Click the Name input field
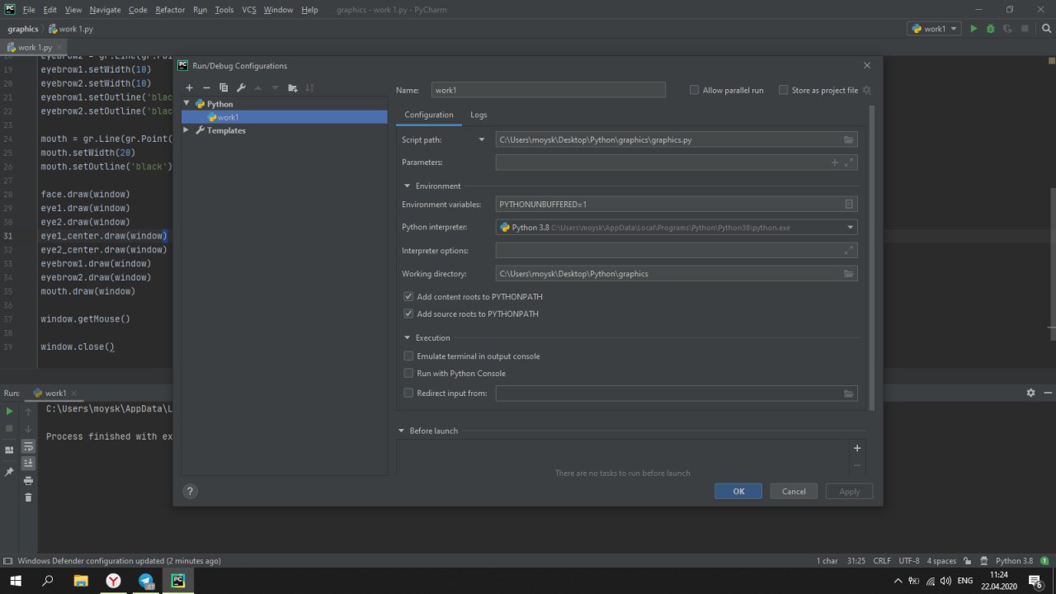1056x594 pixels. 548,90
